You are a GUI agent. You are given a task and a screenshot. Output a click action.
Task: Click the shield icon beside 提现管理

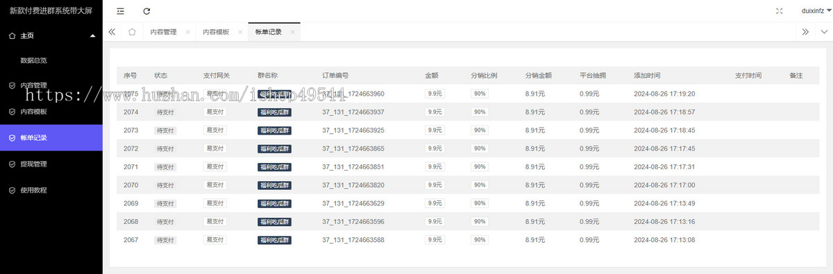[12, 164]
